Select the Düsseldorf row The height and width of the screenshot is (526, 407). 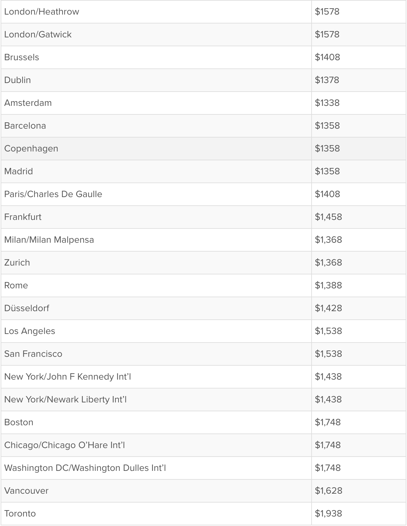(x=27, y=308)
